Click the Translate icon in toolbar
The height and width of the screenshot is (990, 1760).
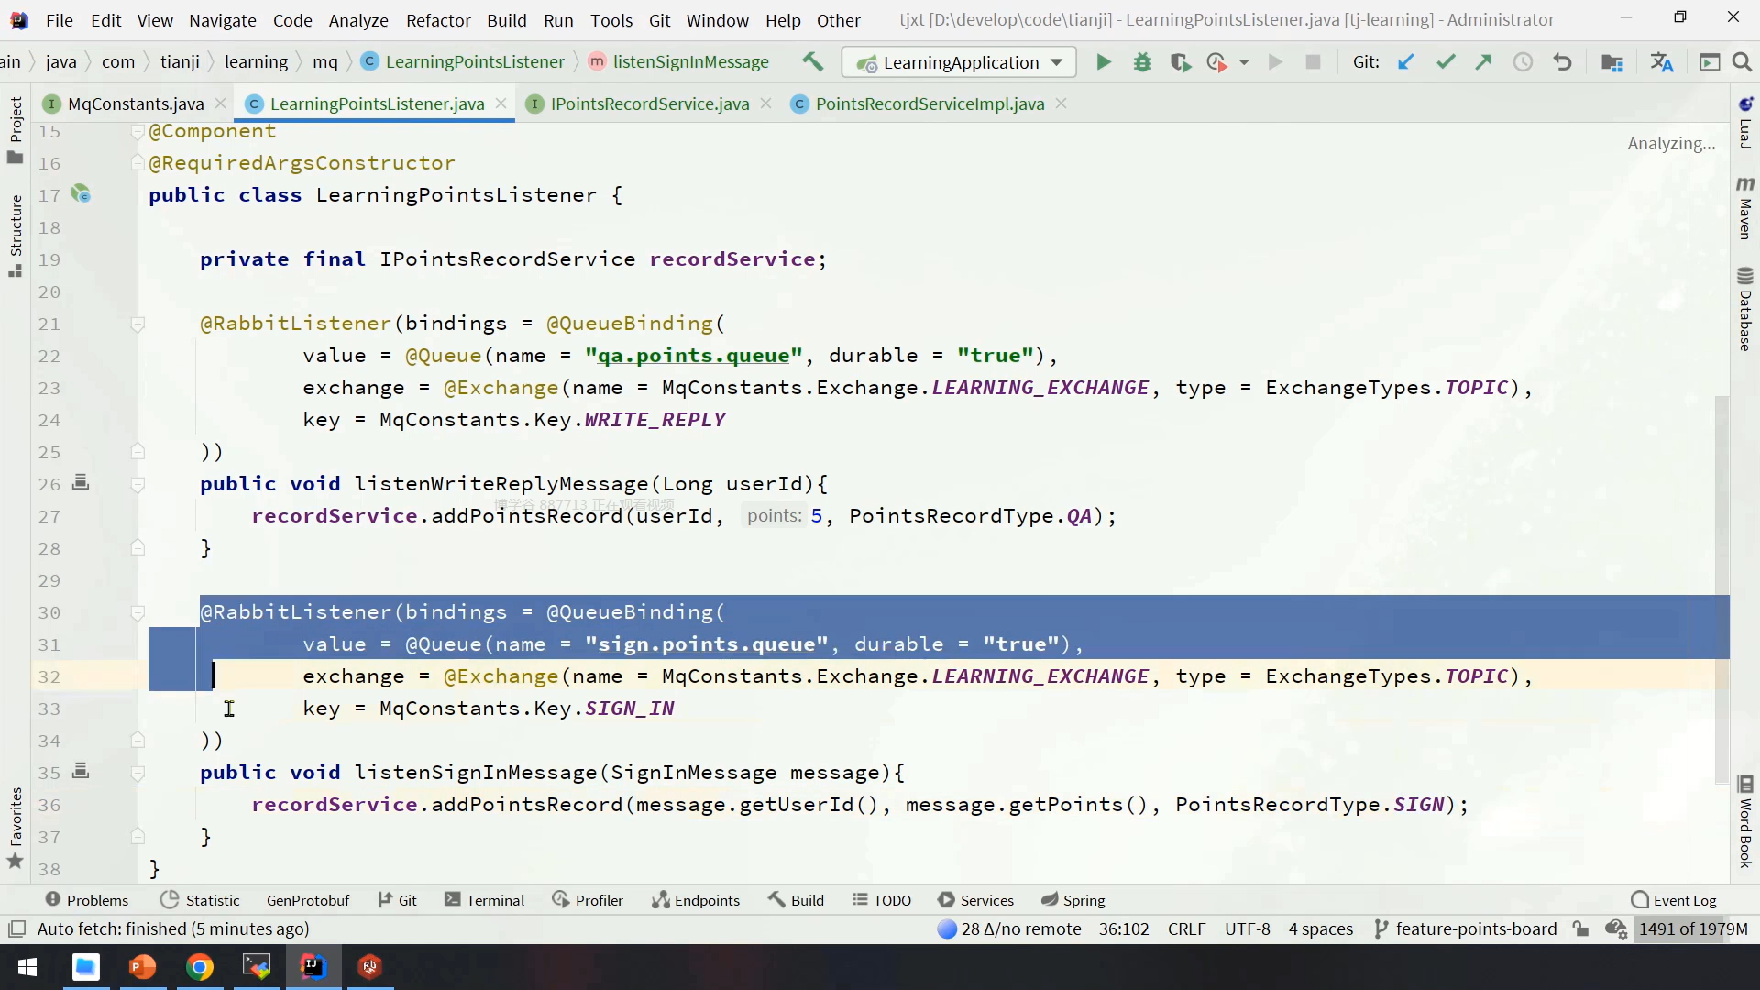[1661, 62]
